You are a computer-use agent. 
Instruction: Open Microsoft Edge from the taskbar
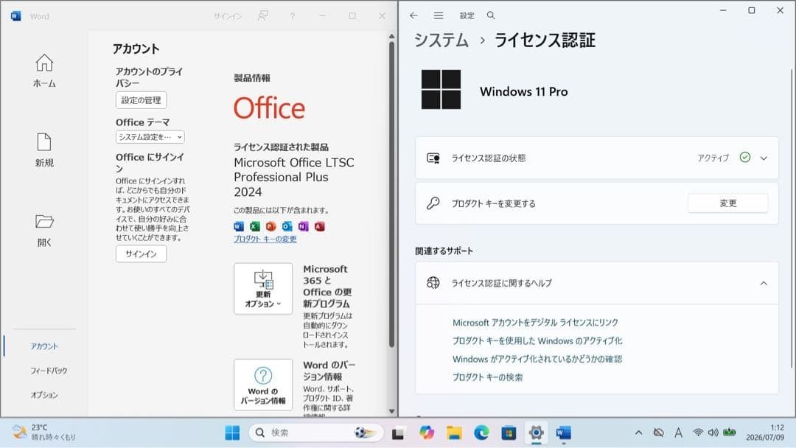point(481,433)
